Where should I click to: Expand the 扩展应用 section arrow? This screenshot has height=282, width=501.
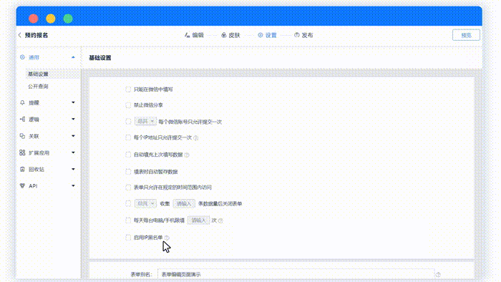[73, 152]
